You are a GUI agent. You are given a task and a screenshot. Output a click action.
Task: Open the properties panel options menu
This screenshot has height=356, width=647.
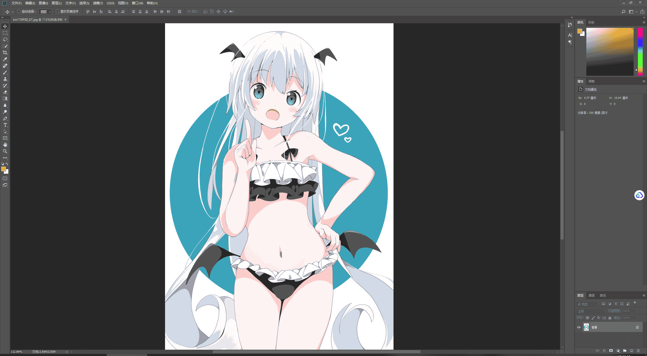[x=644, y=81]
